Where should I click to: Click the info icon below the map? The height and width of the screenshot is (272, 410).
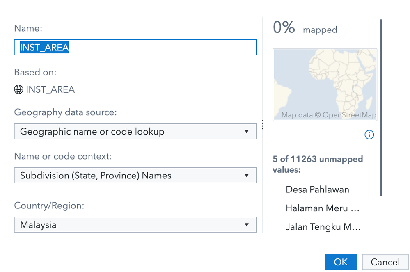(x=369, y=135)
